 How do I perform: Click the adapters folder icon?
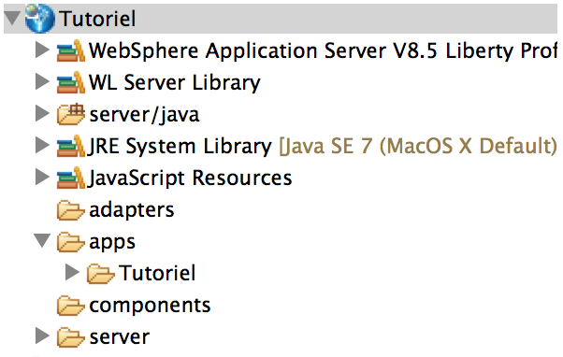click(x=71, y=210)
